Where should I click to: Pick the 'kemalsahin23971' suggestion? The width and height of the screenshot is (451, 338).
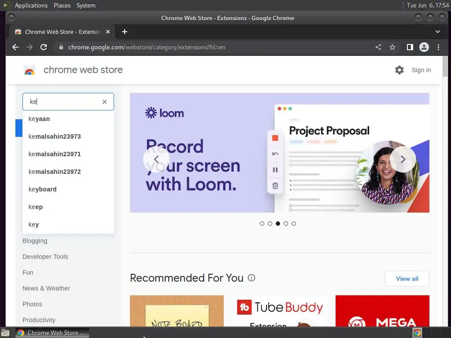(68, 154)
